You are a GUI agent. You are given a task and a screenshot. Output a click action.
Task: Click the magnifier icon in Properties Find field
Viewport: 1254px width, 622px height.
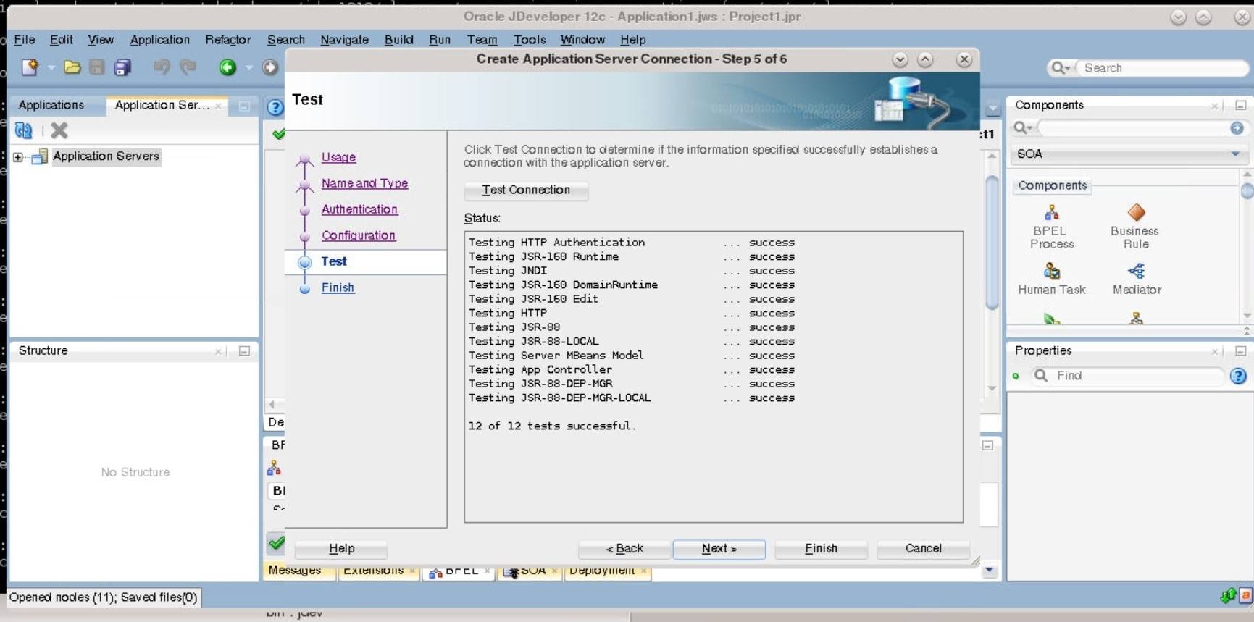pos(1041,375)
